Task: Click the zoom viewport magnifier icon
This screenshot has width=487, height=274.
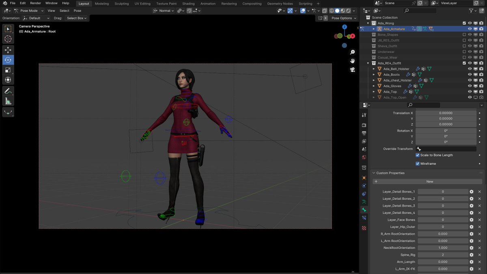Action: click(353, 52)
